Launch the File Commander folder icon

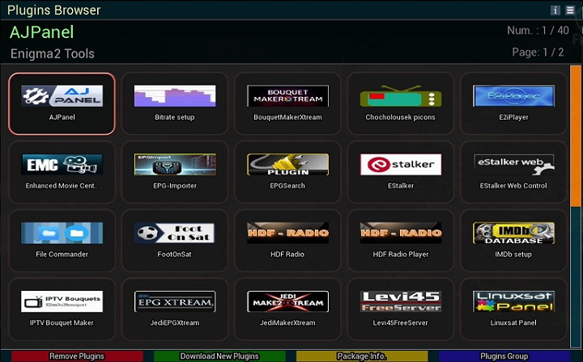(62, 233)
